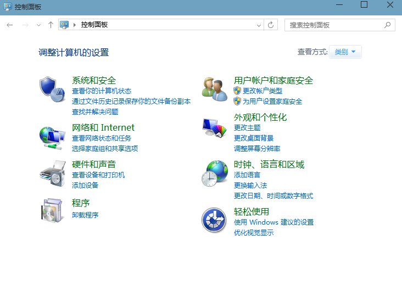
Task: Open the 类别 view-by dropdown
Action: click(x=345, y=52)
